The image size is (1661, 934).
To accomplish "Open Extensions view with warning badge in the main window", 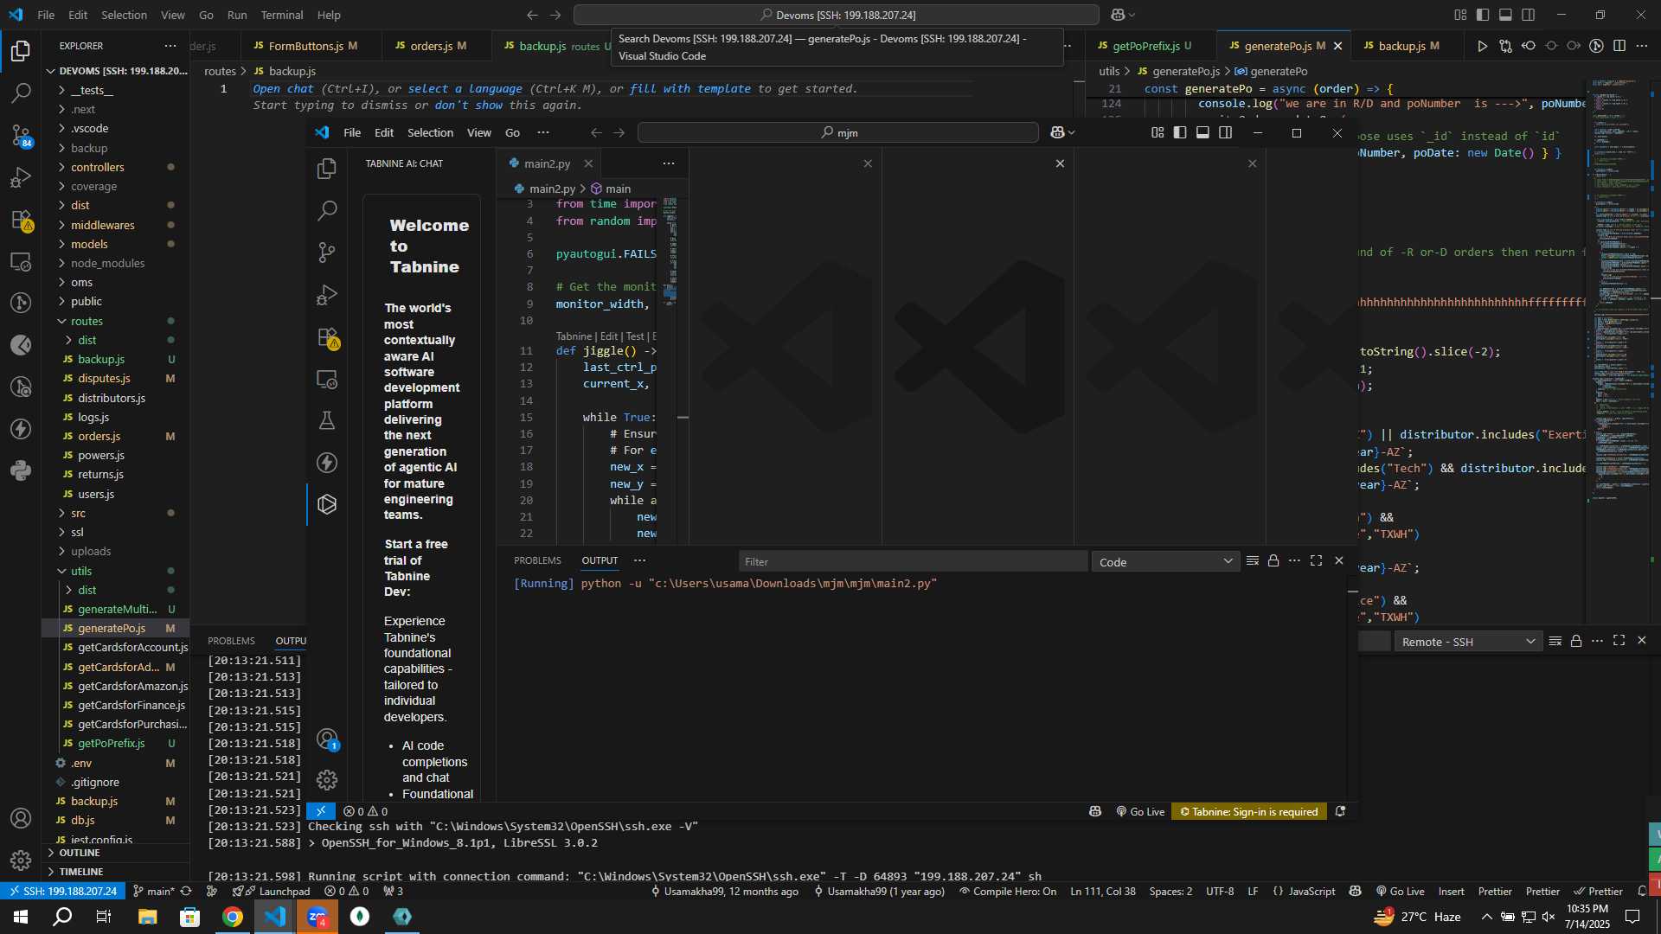I will (x=21, y=220).
